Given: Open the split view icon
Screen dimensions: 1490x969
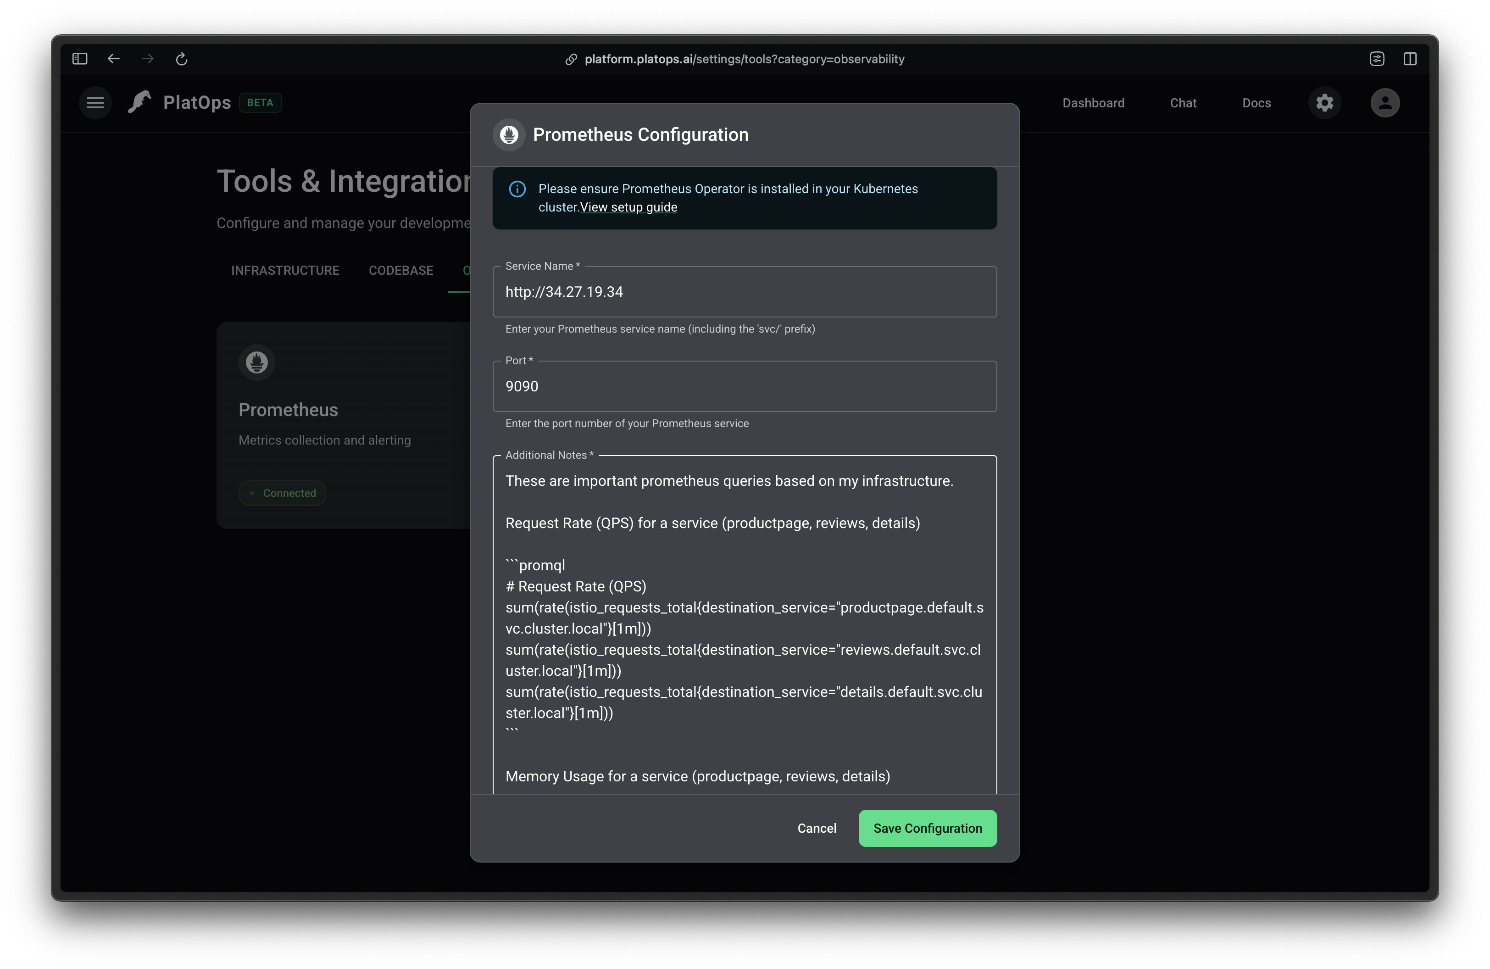Looking at the screenshot, I should [x=1410, y=59].
